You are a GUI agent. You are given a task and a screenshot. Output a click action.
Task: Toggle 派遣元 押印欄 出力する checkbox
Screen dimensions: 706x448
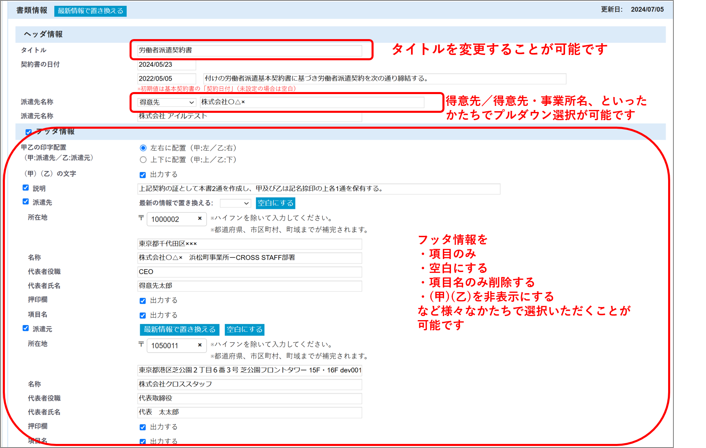(x=143, y=428)
